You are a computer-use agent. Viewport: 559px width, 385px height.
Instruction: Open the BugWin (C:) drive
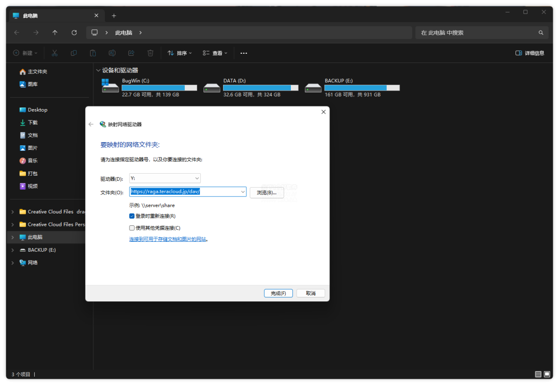pyautogui.click(x=149, y=87)
